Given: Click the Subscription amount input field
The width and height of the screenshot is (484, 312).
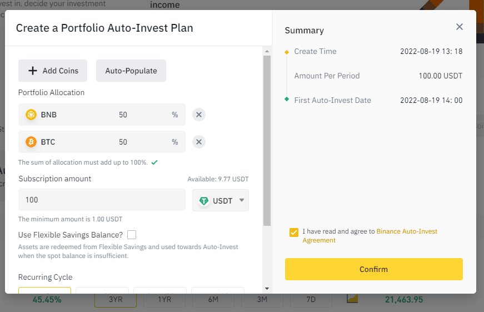Looking at the screenshot, I should 102,200.
